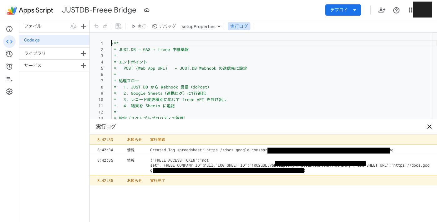Viewport: 437px width, 222px height.
Task: Click the 実行ログ panel heading
Action: (x=106, y=127)
